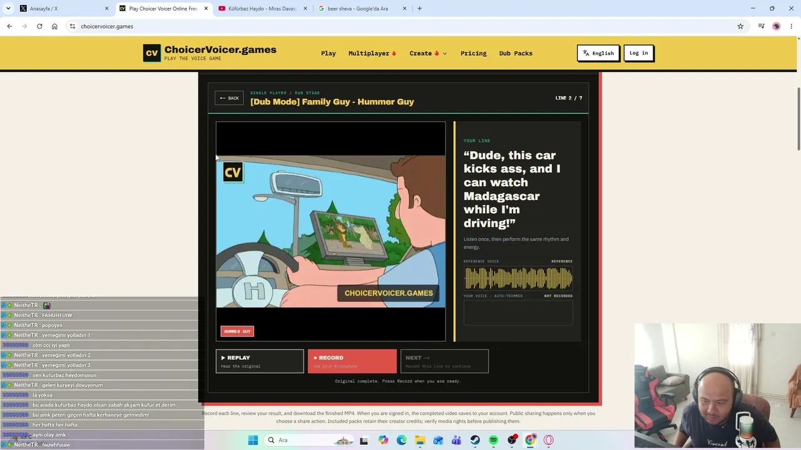Bookmark this page with the star icon

[x=740, y=26]
